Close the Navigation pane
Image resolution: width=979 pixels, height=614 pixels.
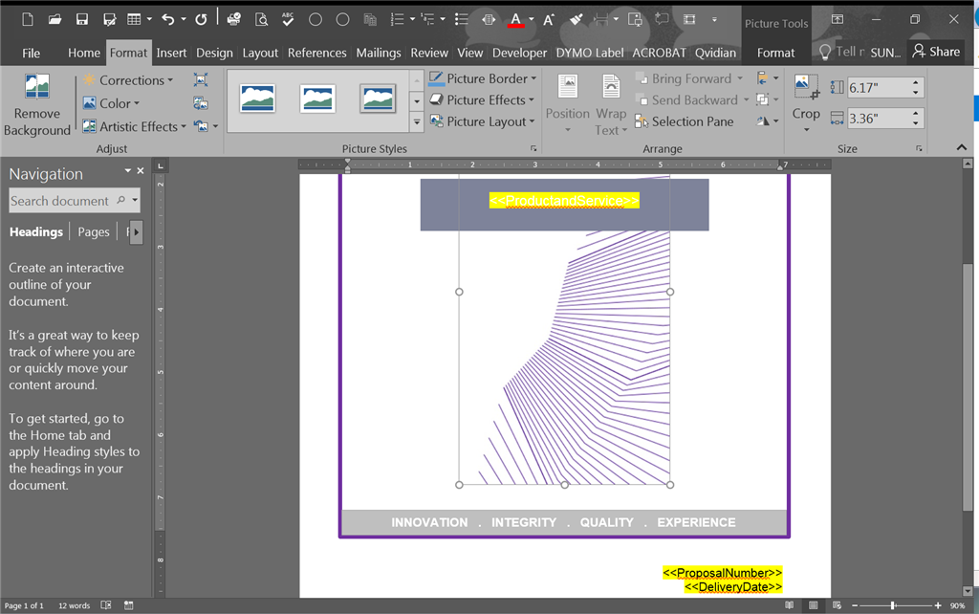point(141,170)
